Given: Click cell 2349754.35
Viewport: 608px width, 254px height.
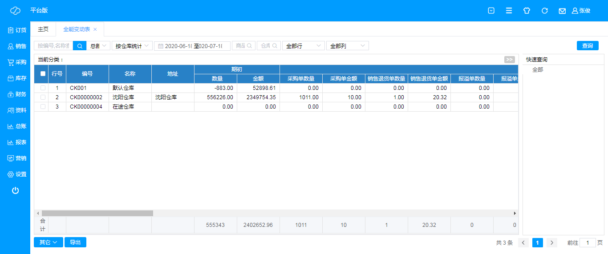Looking at the screenshot, I should 258,97.
